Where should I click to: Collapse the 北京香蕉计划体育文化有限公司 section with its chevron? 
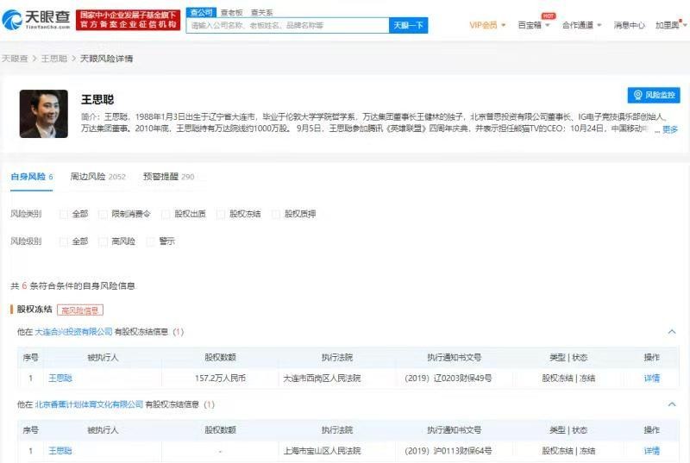tap(671, 404)
